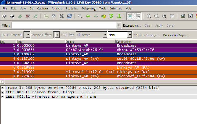Open Wireless Settings...

tap(147, 35)
